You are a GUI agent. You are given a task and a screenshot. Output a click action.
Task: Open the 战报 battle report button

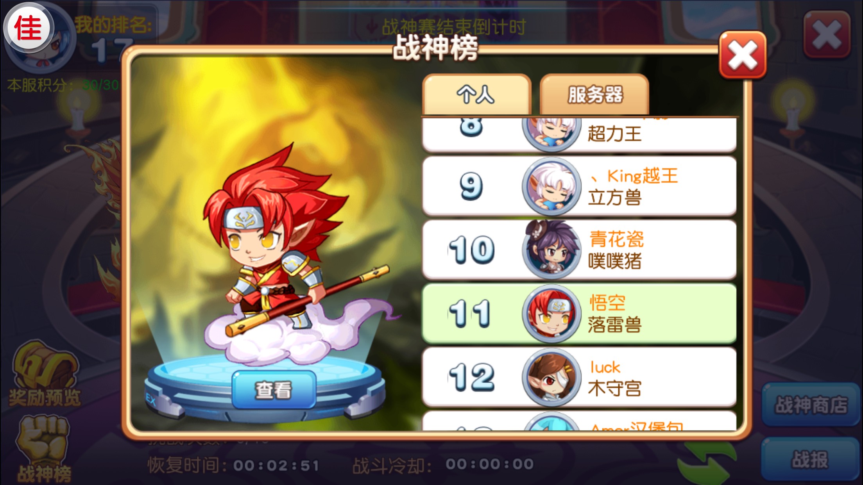[x=811, y=459]
